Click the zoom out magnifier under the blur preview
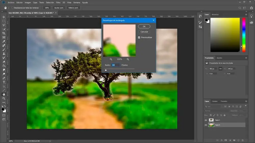The image size is (255, 143). click(x=111, y=59)
